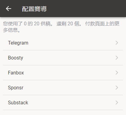Screen dimensions: 126x115
Task: Click the 配置嚮導 header title
Action: click(34, 9)
